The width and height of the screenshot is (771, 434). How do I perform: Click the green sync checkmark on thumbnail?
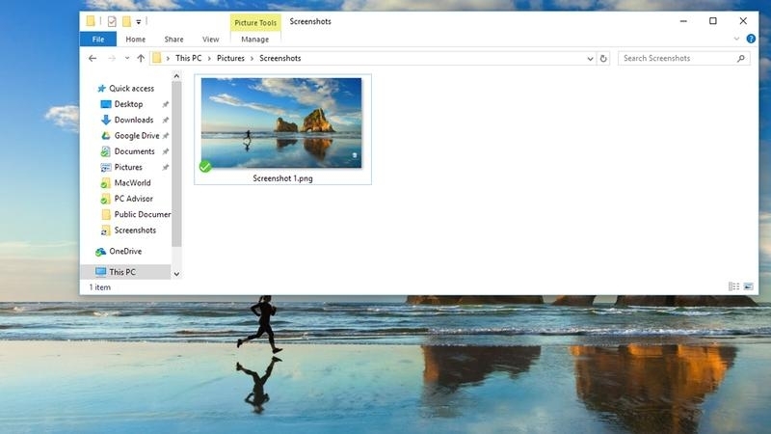(205, 167)
